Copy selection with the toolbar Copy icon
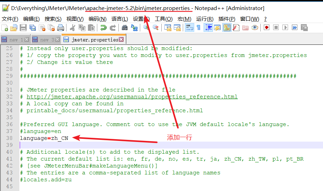 tap(82, 28)
